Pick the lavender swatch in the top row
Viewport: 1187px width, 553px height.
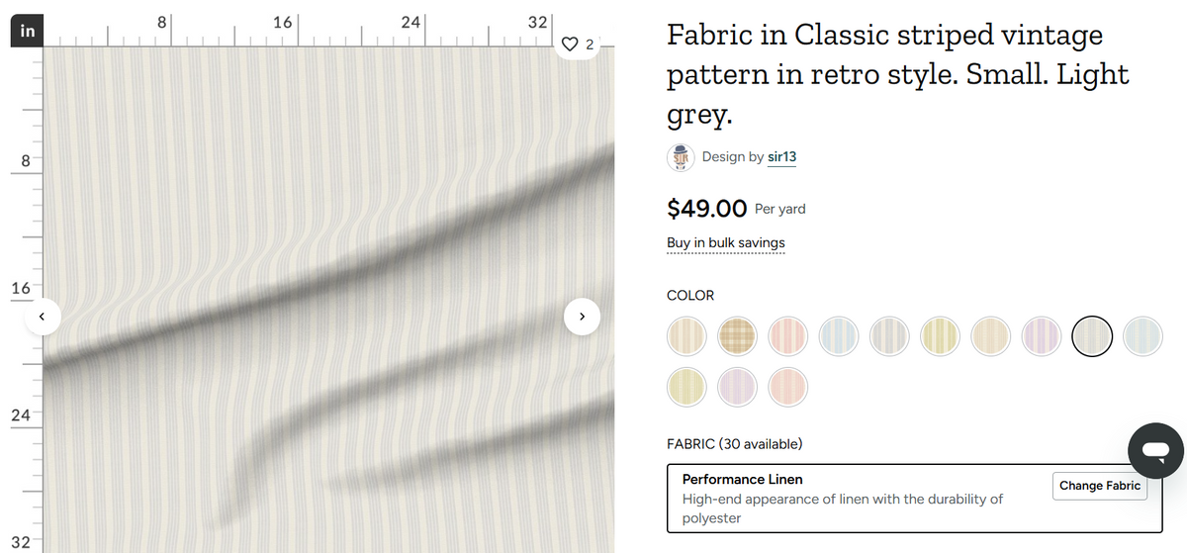1042,336
